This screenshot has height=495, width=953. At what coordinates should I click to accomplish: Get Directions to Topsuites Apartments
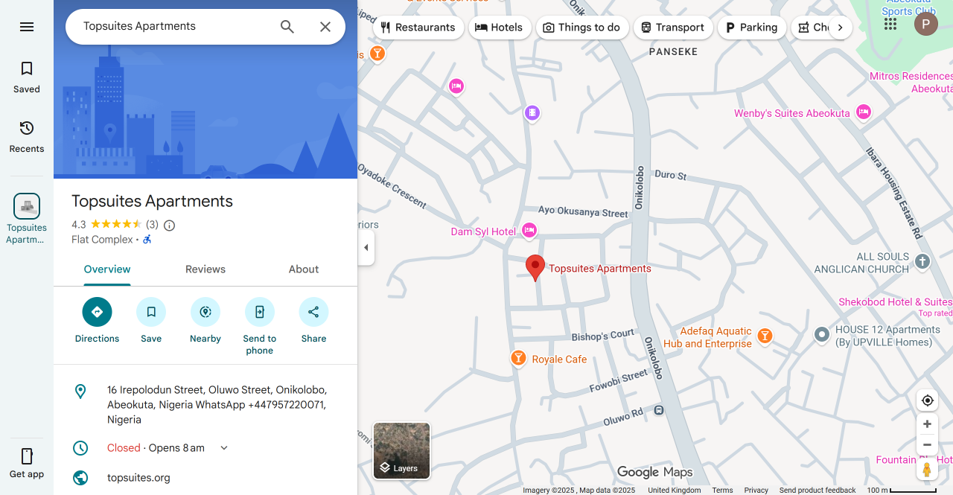(97, 321)
